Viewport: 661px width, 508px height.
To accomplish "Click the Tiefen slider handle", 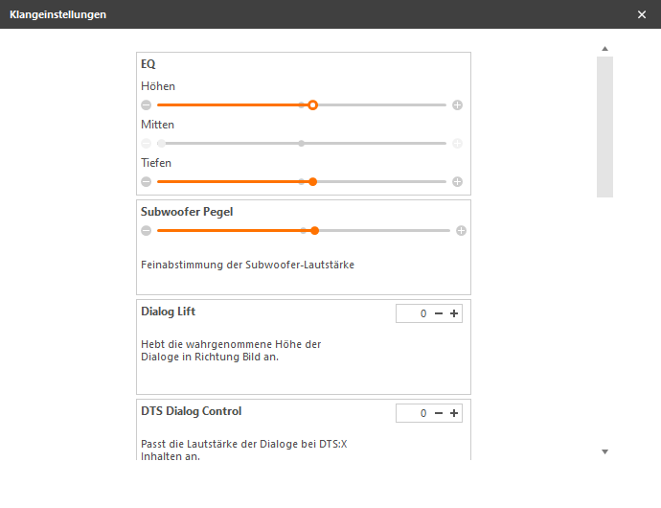I will 312,181.
